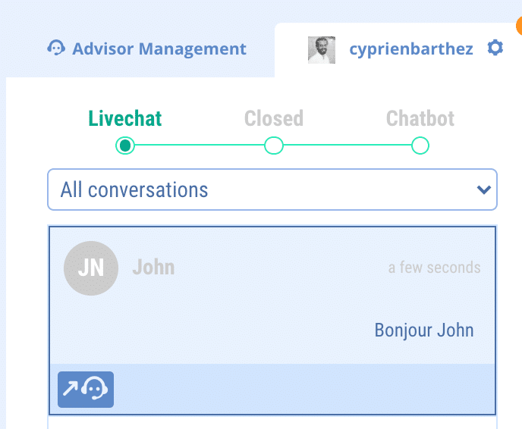Go to the Chatbot conversations label
This screenshot has height=429, width=522.
(420, 119)
